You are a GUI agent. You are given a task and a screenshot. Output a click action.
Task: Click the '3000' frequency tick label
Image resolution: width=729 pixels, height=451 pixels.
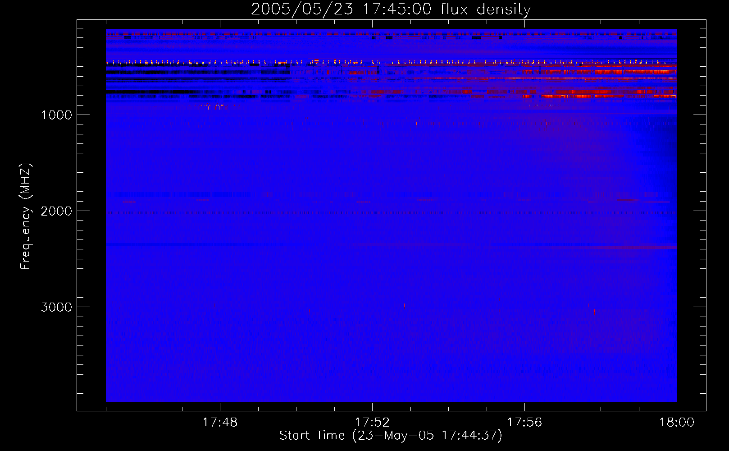56,307
